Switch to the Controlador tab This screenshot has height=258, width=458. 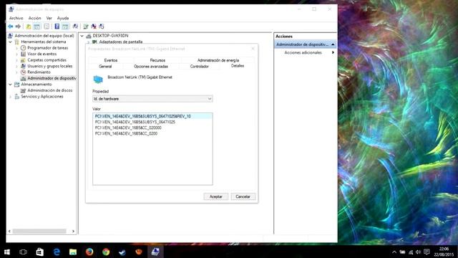[199, 67]
